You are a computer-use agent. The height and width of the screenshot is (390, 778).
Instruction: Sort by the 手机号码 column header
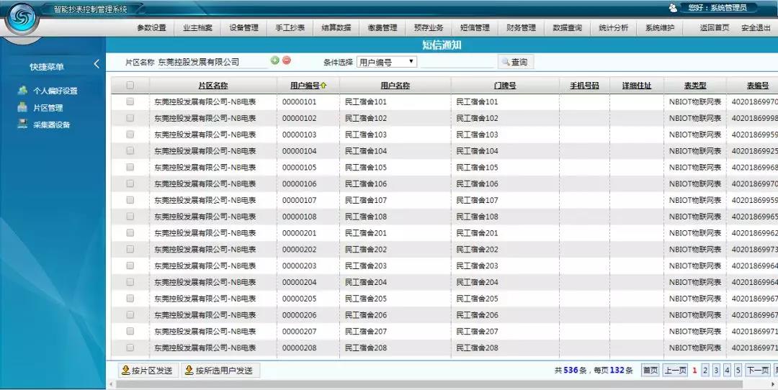point(584,86)
